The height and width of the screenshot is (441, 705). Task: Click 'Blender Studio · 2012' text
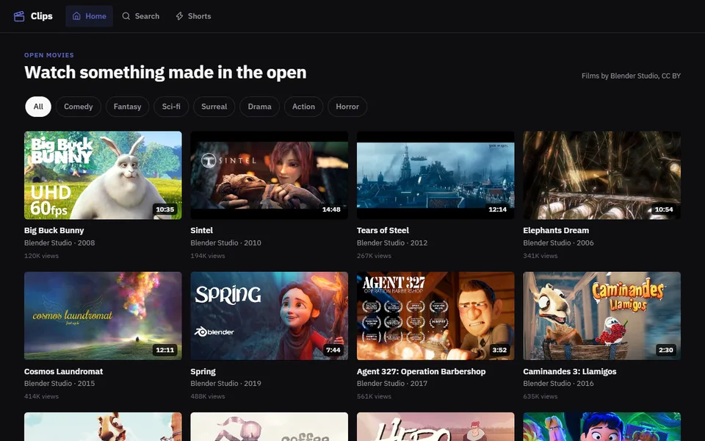click(x=392, y=243)
